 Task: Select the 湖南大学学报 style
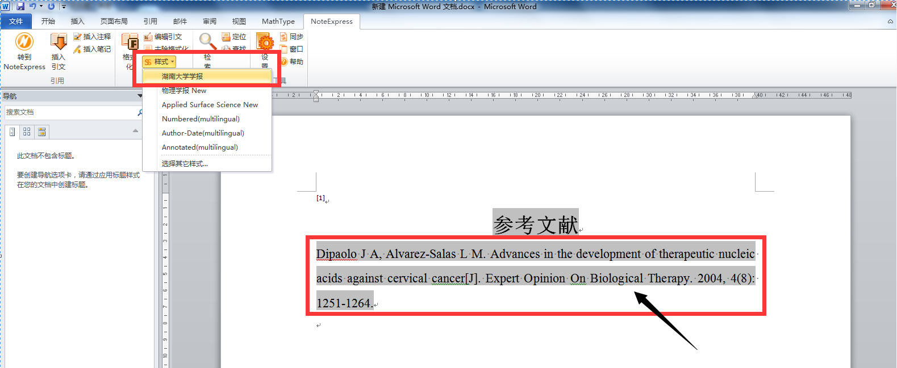point(207,76)
